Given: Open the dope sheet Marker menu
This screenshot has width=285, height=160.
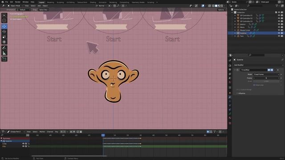Looking at the screenshot, I should (x=42, y=132).
